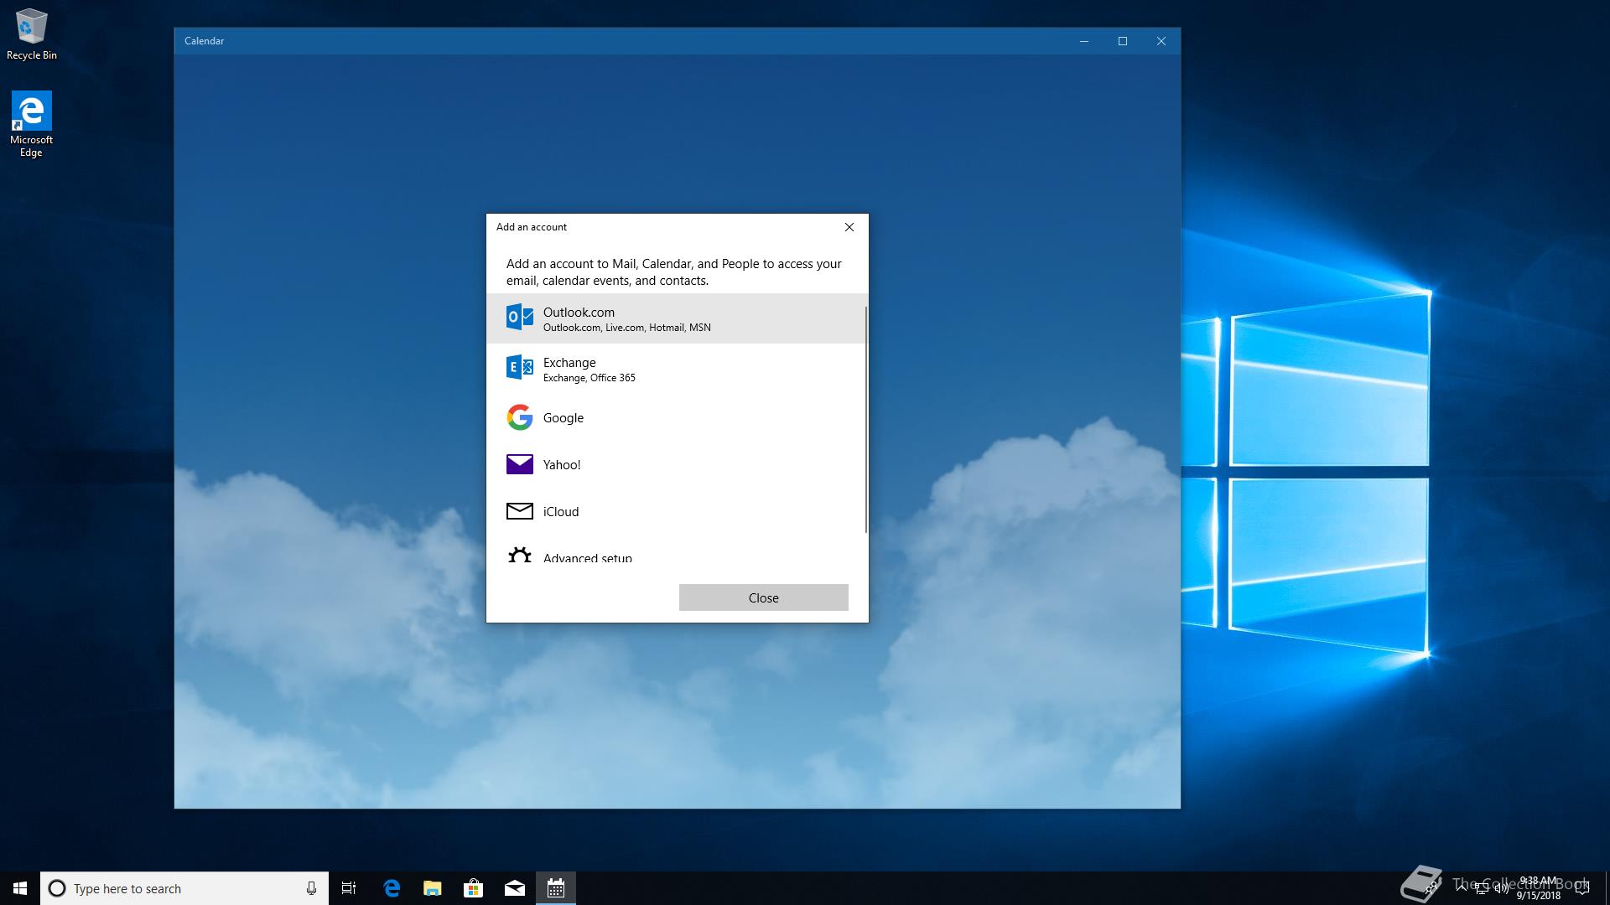The image size is (1610, 905).
Task: Open Task View from the taskbar
Action: (x=349, y=888)
